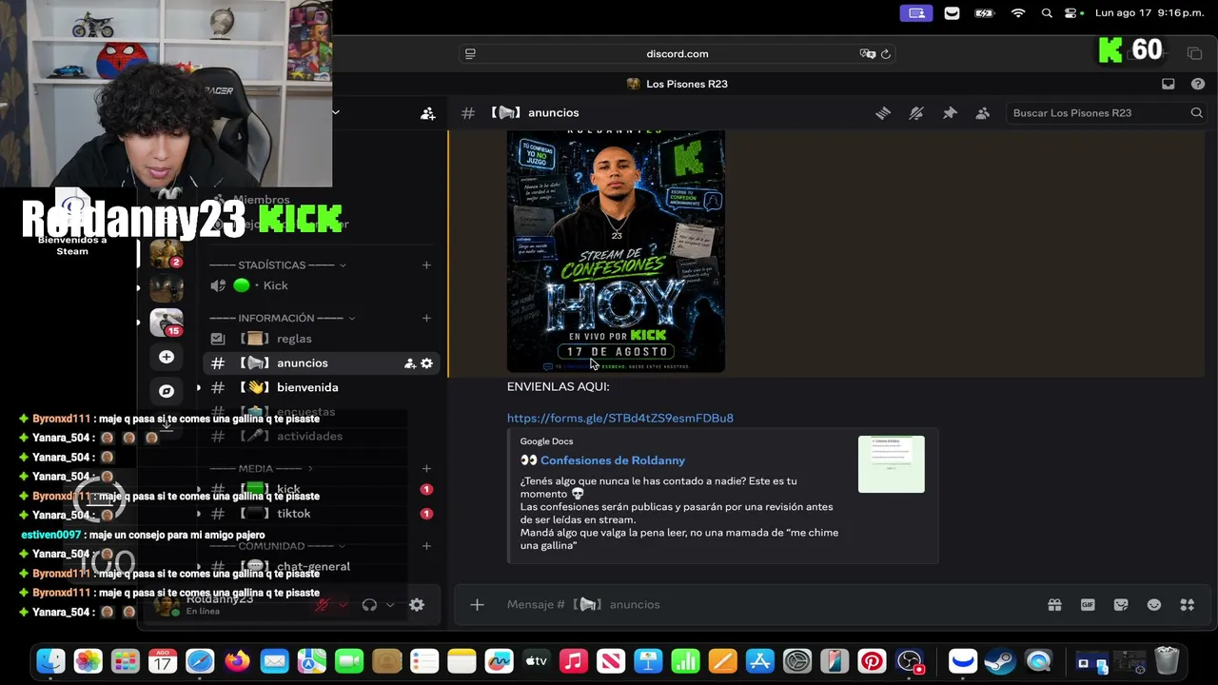The width and height of the screenshot is (1218, 685).
Task: Open user settings gear
Action: (417, 605)
